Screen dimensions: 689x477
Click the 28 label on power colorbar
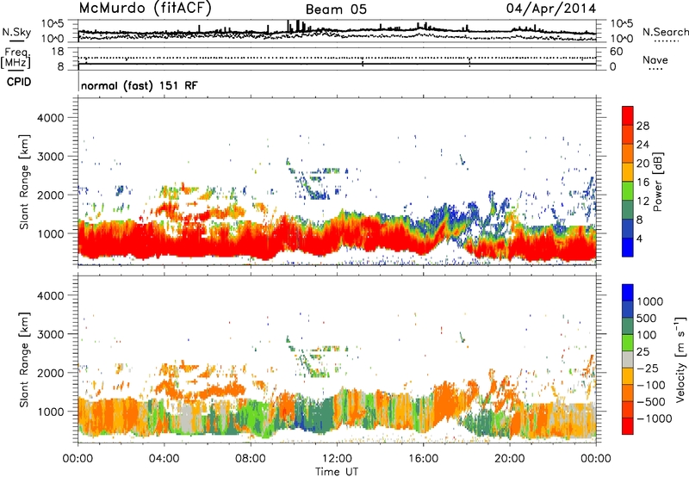(x=642, y=126)
